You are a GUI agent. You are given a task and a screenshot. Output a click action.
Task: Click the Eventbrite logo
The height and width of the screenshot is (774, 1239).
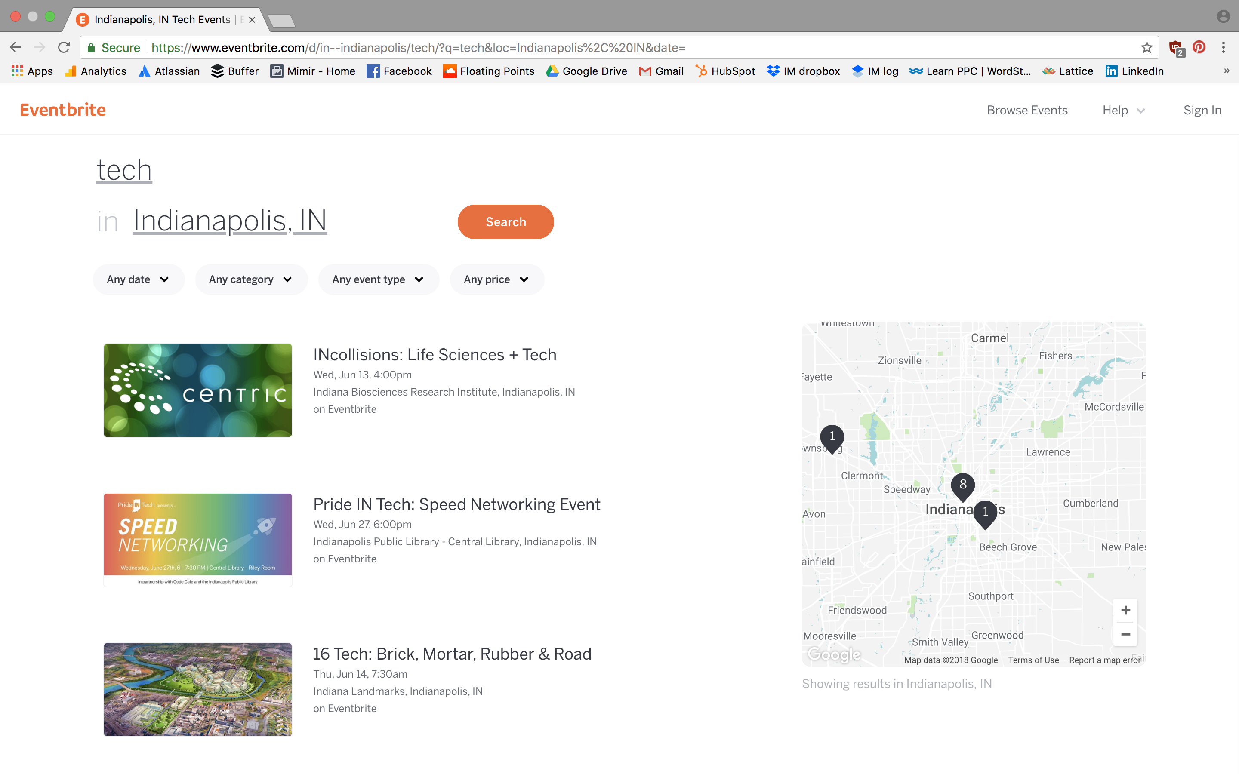[x=63, y=110]
